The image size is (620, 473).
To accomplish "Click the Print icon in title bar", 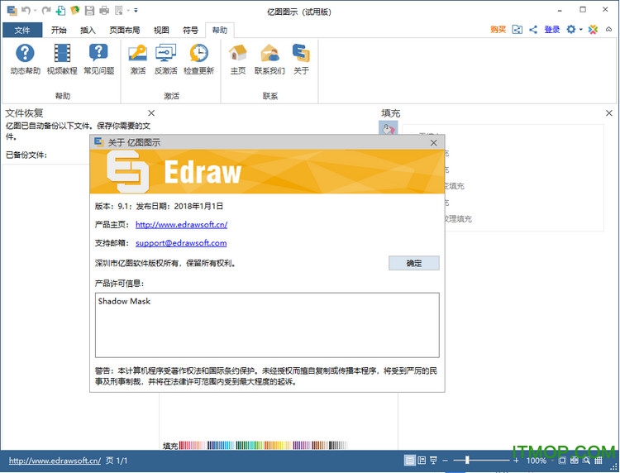I will pos(104,10).
